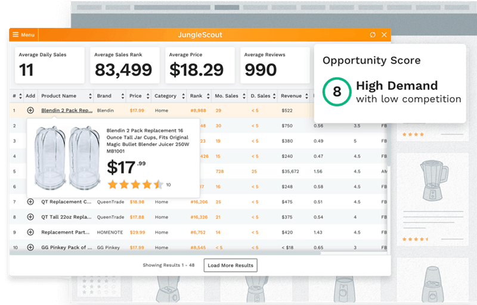
Task: Click rank #16,206 cell
Action: [199, 202]
